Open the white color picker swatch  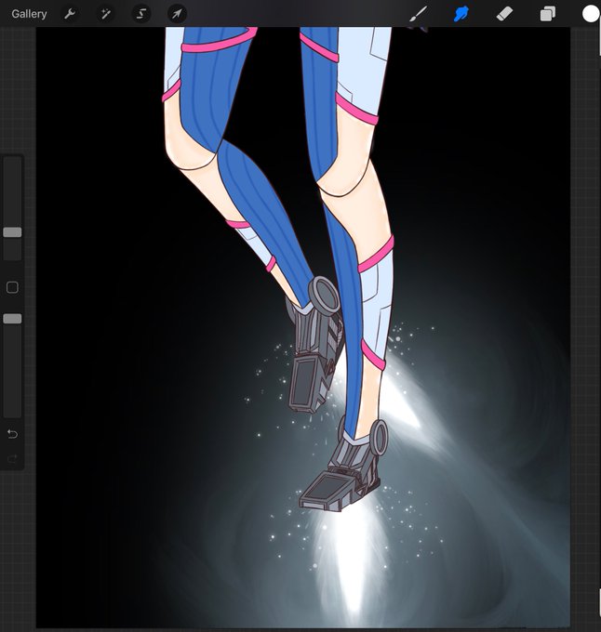(591, 14)
